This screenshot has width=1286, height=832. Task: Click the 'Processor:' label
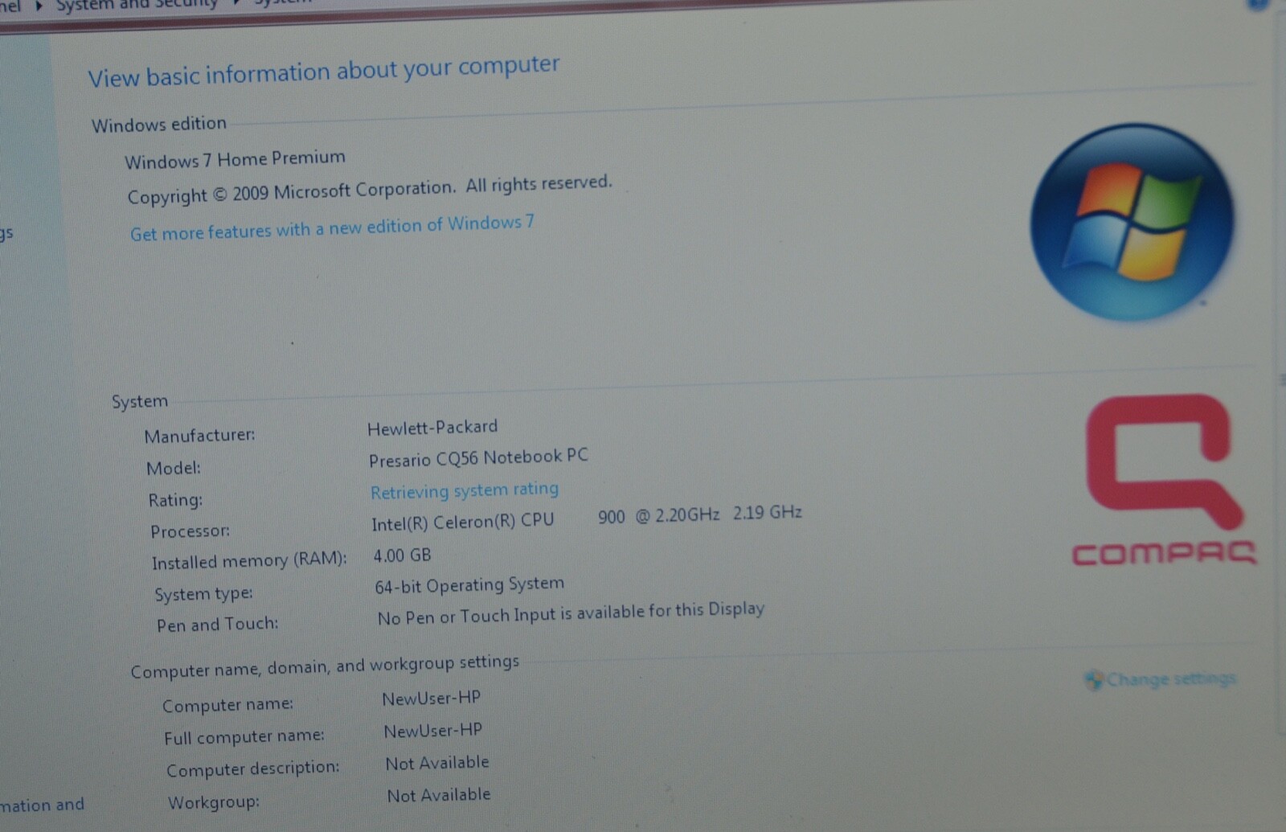(190, 531)
